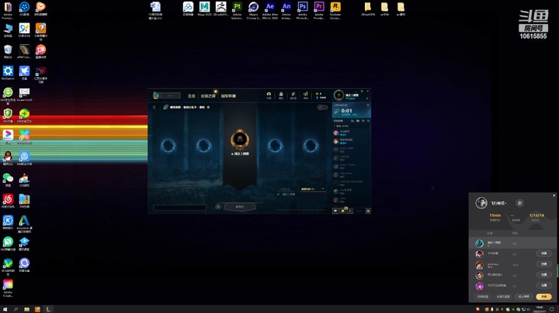Click the taskbar search icon
Image resolution: width=559 pixels, height=313 pixels.
(16, 309)
